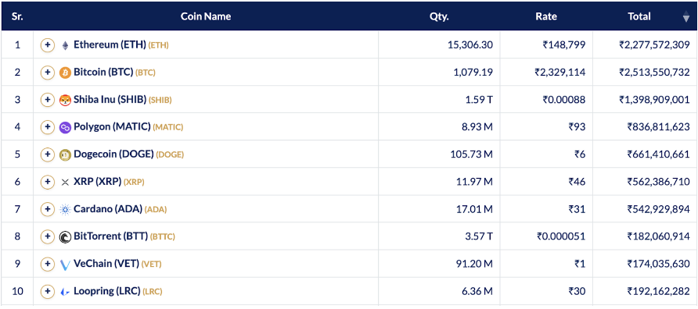
Task: Expand the Bitcoin row details
Action: pos(47,73)
